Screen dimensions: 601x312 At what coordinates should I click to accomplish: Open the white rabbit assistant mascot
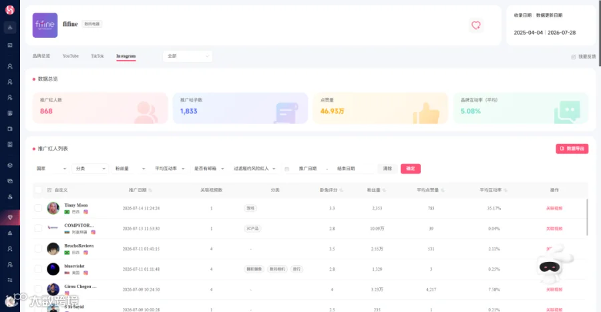pyautogui.click(x=552, y=266)
